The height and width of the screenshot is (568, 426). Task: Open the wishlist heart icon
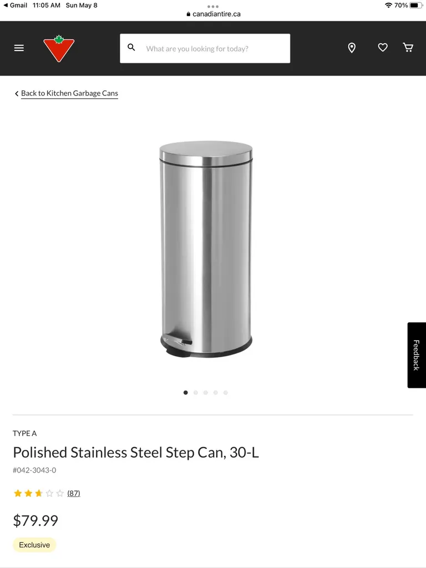point(383,48)
